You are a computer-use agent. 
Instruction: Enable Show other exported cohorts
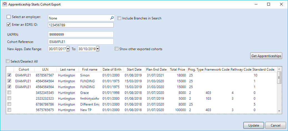click(x=117, y=49)
